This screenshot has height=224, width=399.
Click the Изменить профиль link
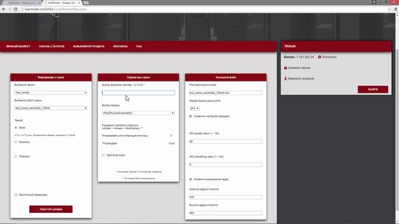[x=300, y=79]
